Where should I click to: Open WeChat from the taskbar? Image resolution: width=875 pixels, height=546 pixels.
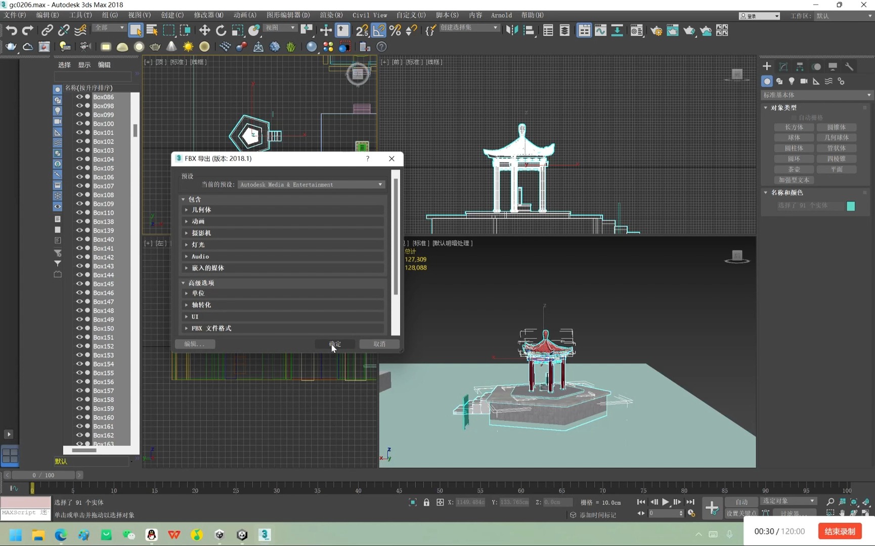coord(129,535)
